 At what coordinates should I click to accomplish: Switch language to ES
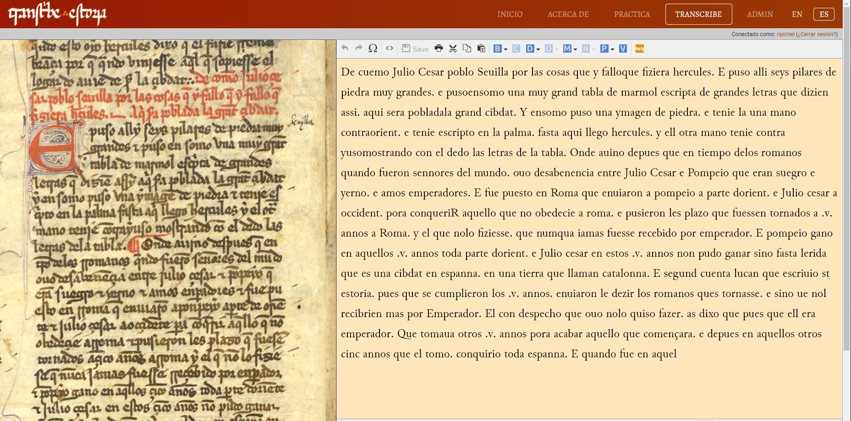pos(824,14)
